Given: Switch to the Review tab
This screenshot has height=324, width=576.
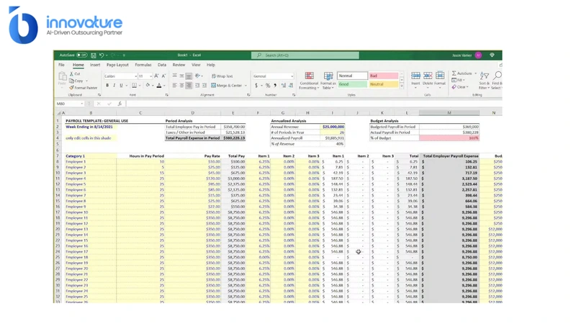Looking at the screenshot, I should pyautogui.click(x=179, y=65).
